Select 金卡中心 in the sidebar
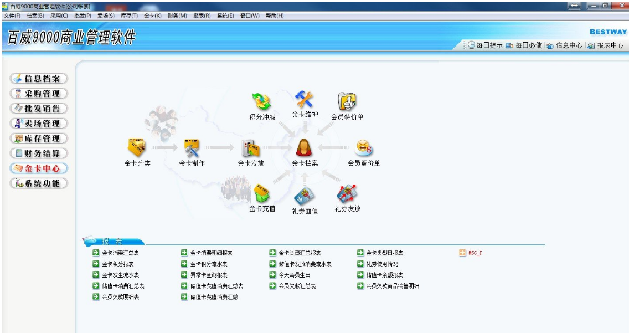This screenshot has width=629, height=333. [39, 168]
